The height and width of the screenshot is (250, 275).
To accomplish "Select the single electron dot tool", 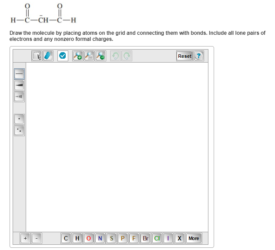I will (x=19, y=119).
